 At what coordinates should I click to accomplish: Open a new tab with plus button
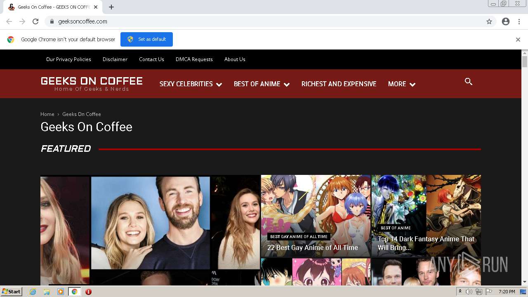pyautogui.click(x=111, y=7)
